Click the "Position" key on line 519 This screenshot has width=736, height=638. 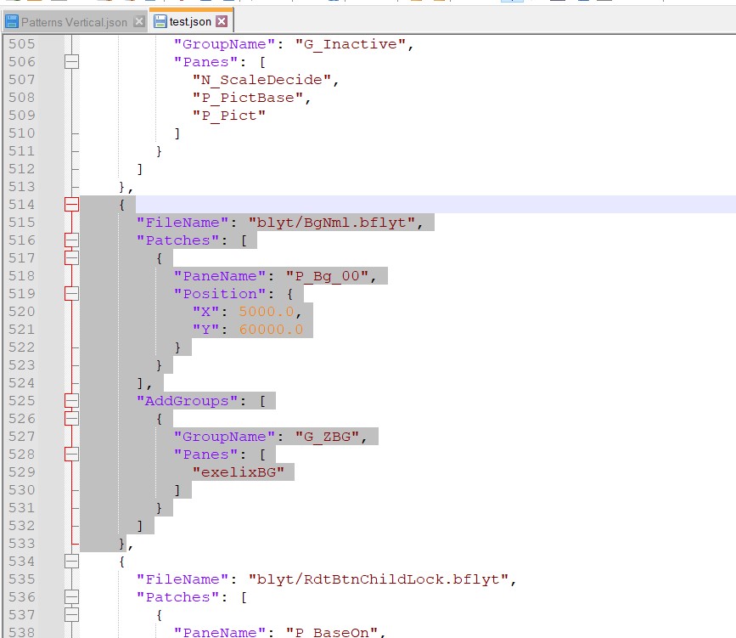(220, 294)
